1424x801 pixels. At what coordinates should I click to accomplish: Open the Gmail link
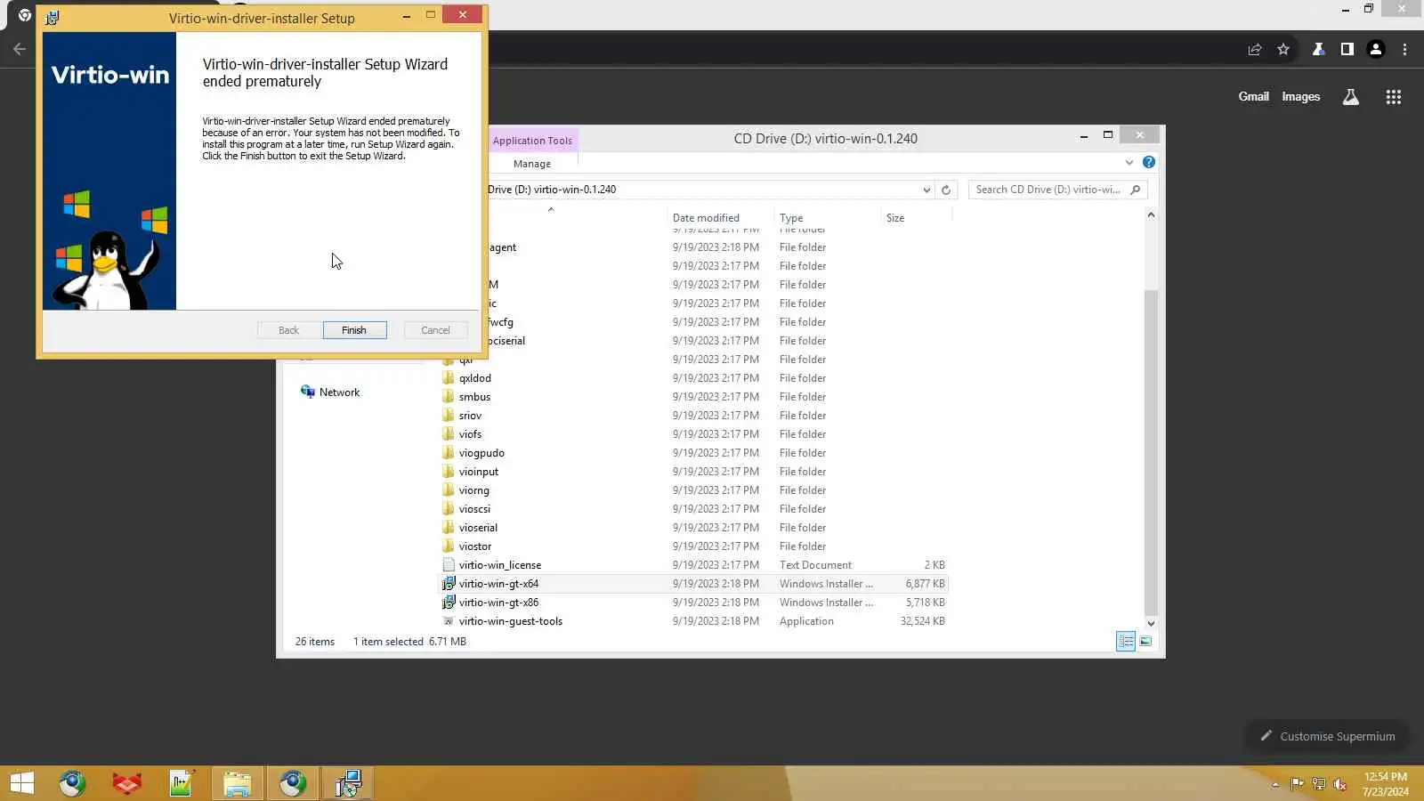(1253, 97)
